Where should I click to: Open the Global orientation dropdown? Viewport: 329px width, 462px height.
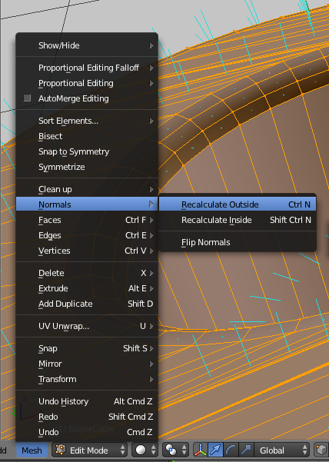point(282,450)
